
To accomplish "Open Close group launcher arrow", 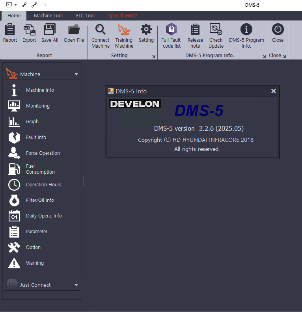I will pos(284,56).
